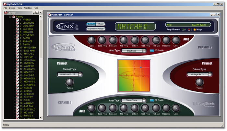Image resolution: width=227 pixels, height=131 pixels.
Task: Click the Channel 1 Mid Lvl knob
Action: pyautogui.click(x=135, y=108)
